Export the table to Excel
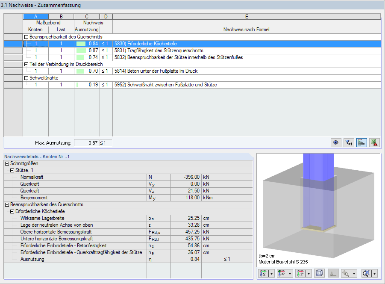Screen dimensions: 385x284 pos(374,142)
